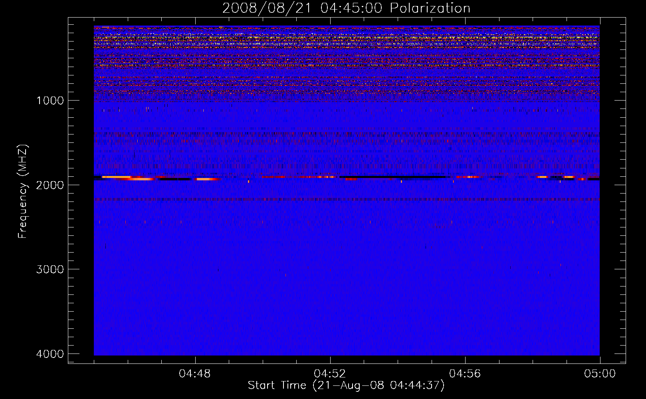The image size is (646, 399).
Task: Click the 04:56 time tick label
Action: click(x=465, y=374)
